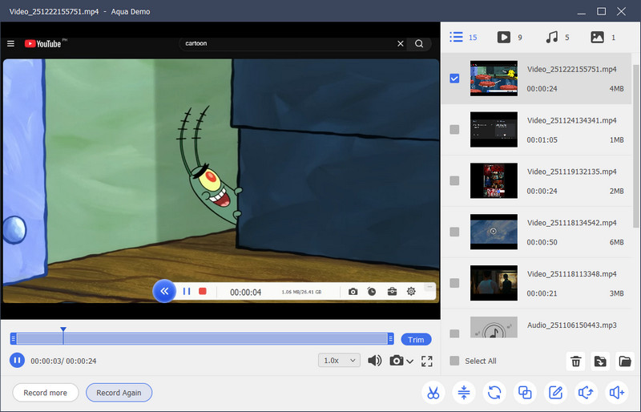Open the merge files tool icon
Screen dimensions: 641x412
tap(525, 393)
